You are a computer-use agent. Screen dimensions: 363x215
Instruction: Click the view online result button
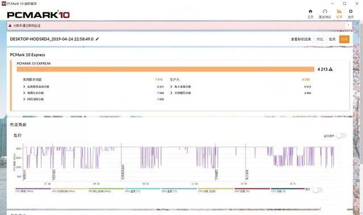pyautogui.click(x=301, y=39)
